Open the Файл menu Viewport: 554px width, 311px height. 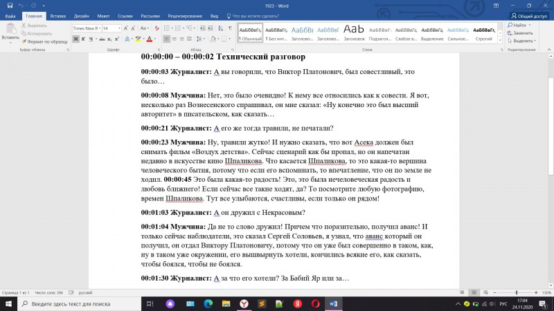point(10,16)
